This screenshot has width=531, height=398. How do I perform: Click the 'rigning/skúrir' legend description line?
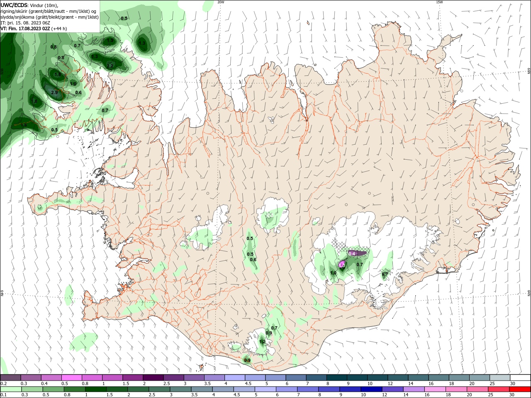[x=49, y=11]
